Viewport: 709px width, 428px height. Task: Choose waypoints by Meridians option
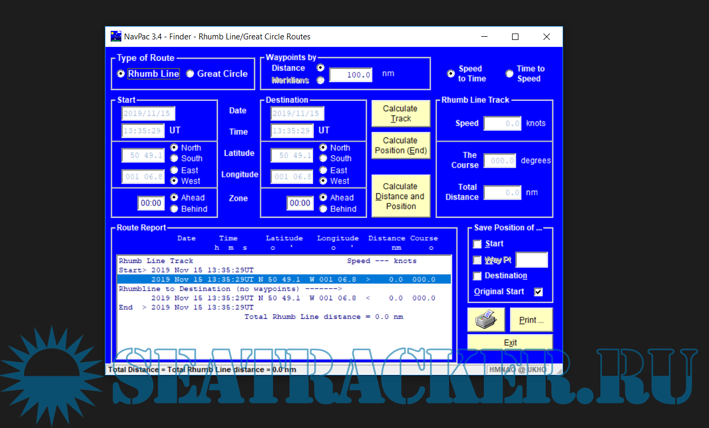coord(320,80)
